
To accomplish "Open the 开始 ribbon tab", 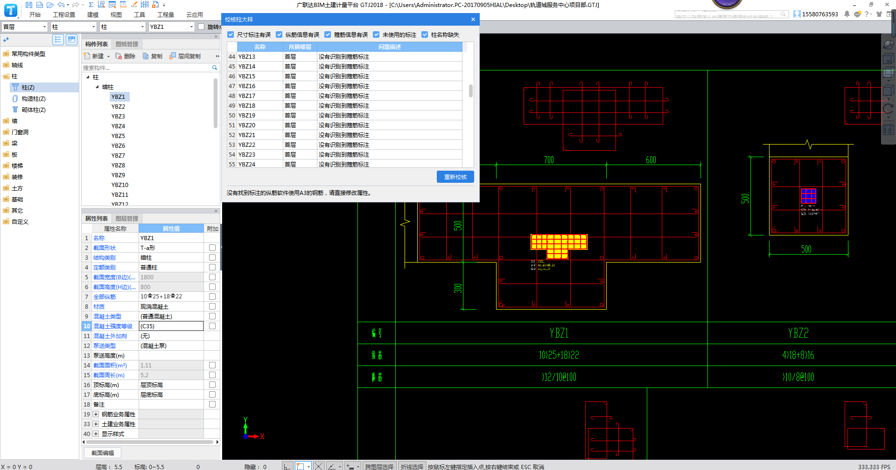I will pyautogui.click(x=35, y=14).
